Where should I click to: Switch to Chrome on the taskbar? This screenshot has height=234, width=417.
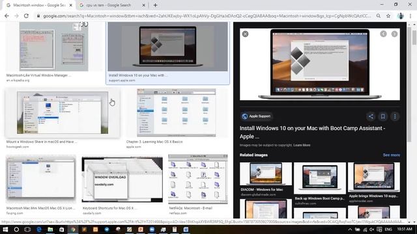[73, 229]
